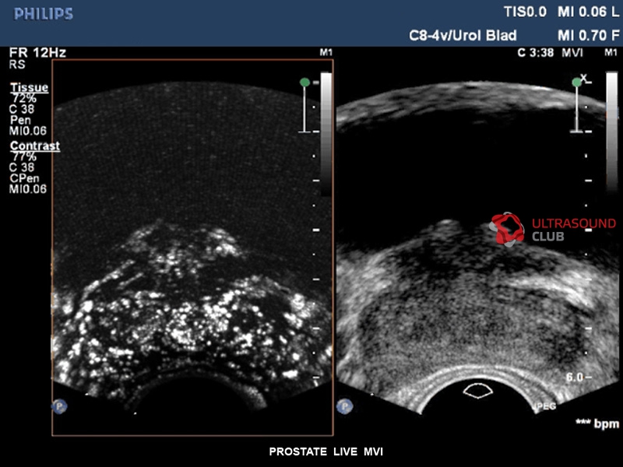Click the C8-4v/Urol Blad probe label
Image resolution: width=623 pixels, height=467 pixels.
pyautogui.click(x=463, y=36)
